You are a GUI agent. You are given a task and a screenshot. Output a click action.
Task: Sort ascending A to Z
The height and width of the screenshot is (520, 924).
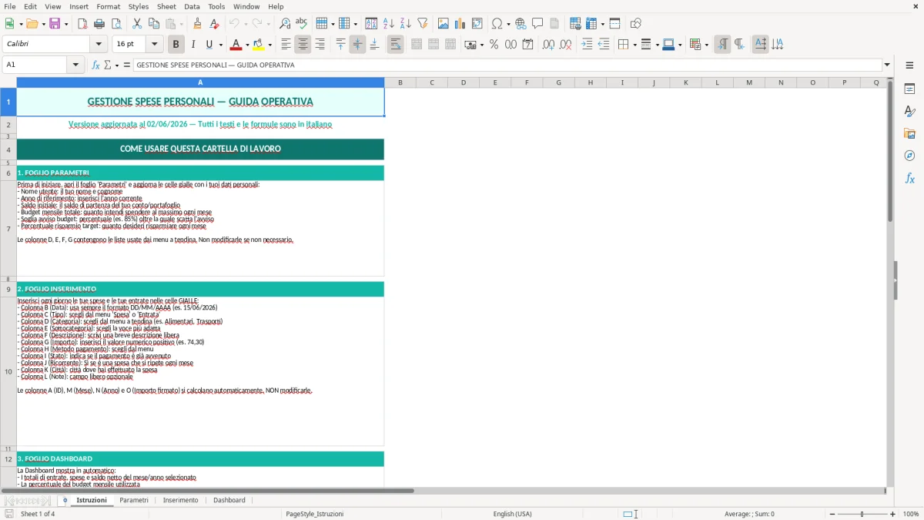[389, 24]
